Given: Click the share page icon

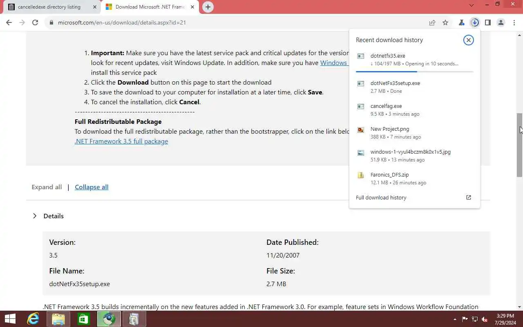Looking at the screenshot, I should tap(432, 22).
